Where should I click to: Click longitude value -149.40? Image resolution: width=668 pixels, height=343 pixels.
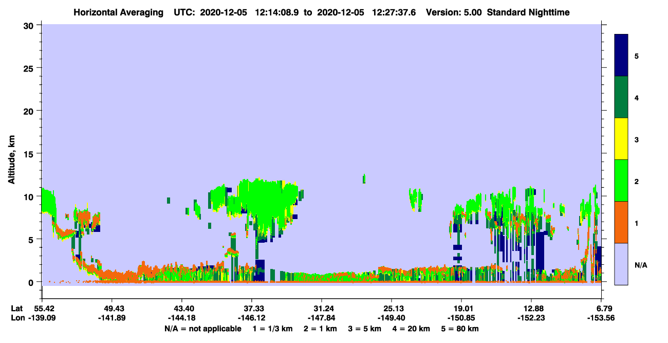pos(392,318)
